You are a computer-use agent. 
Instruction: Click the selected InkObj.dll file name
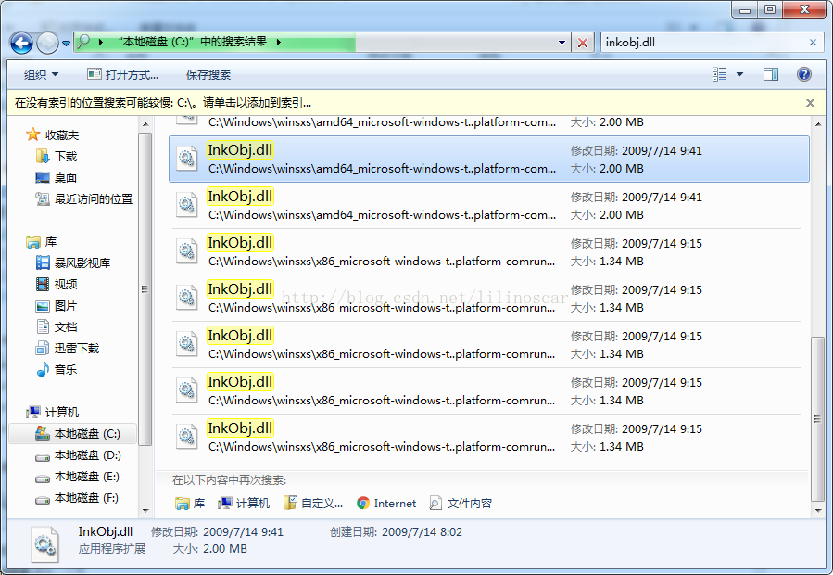[x=240, y=150]
